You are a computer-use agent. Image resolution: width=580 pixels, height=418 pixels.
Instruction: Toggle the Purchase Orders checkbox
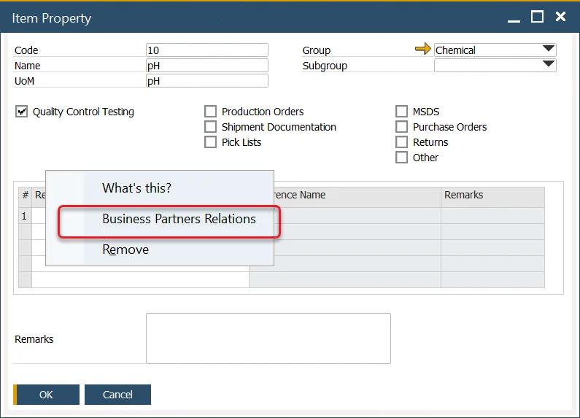[x=401, y=127]
